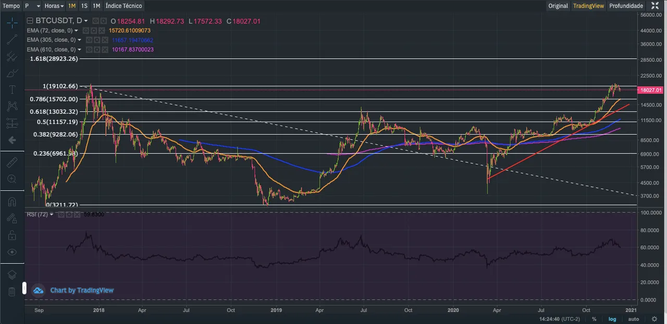Viewport: 667px width, 324px height.
Task: Toggle visibility of EMA 72 indicator
Action: (x=85, y=31)
